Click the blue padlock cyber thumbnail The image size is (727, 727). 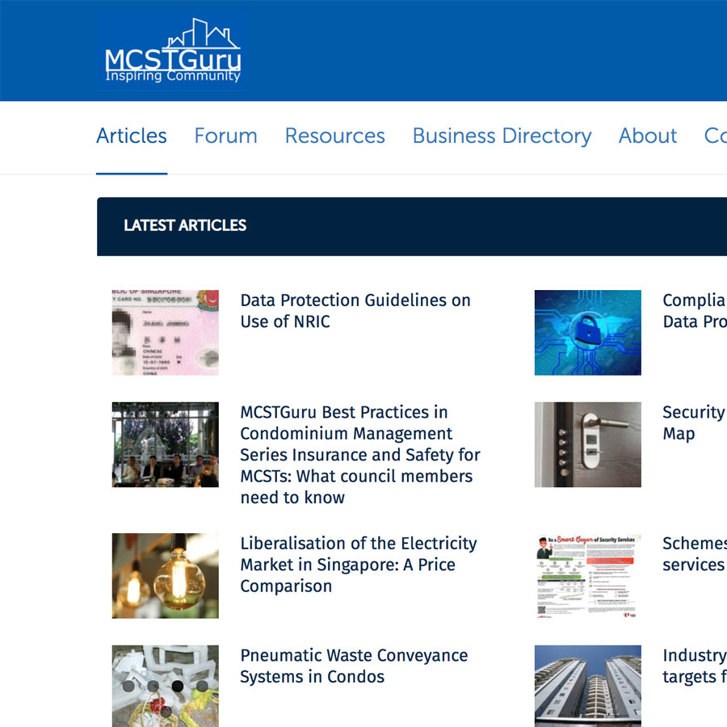pos(587,333)
